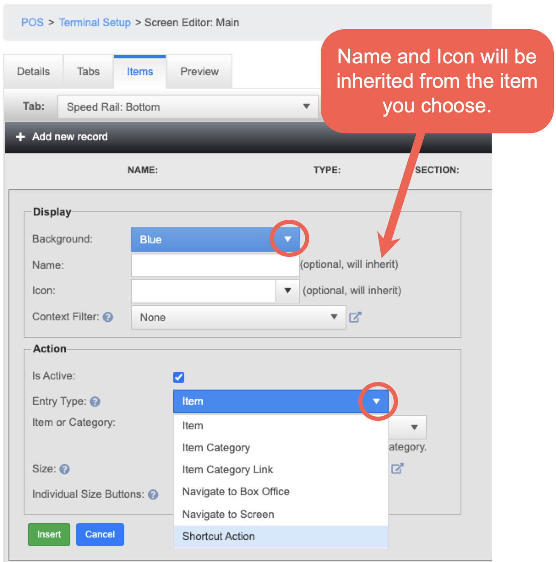Choose Navigate to Box Office option
The image size is (556, 562).
(x=236, y=492)
